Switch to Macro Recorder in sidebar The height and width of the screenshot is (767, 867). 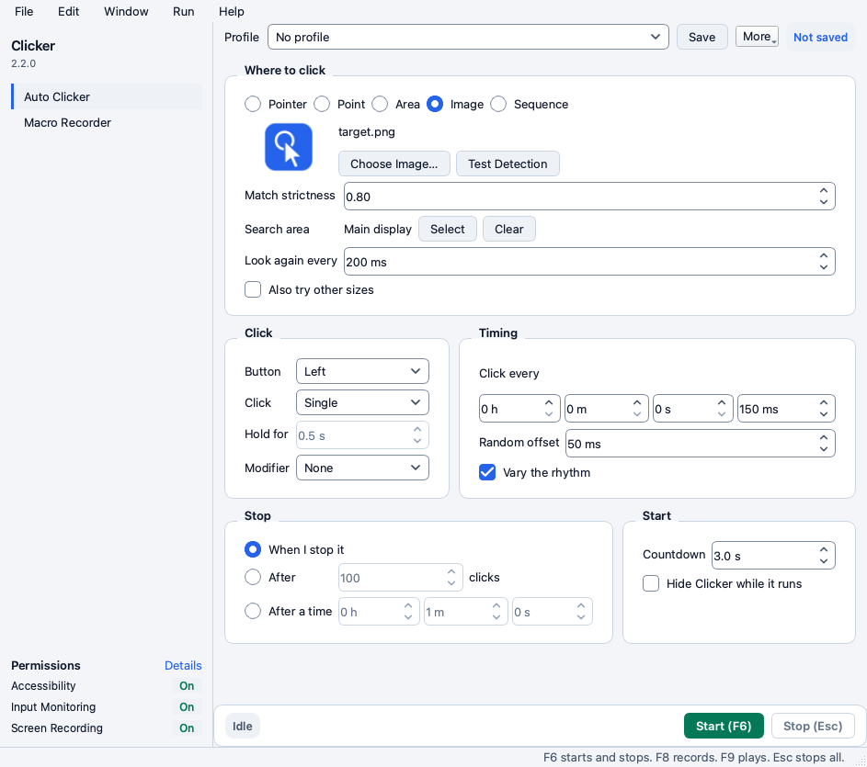(107, 123)
